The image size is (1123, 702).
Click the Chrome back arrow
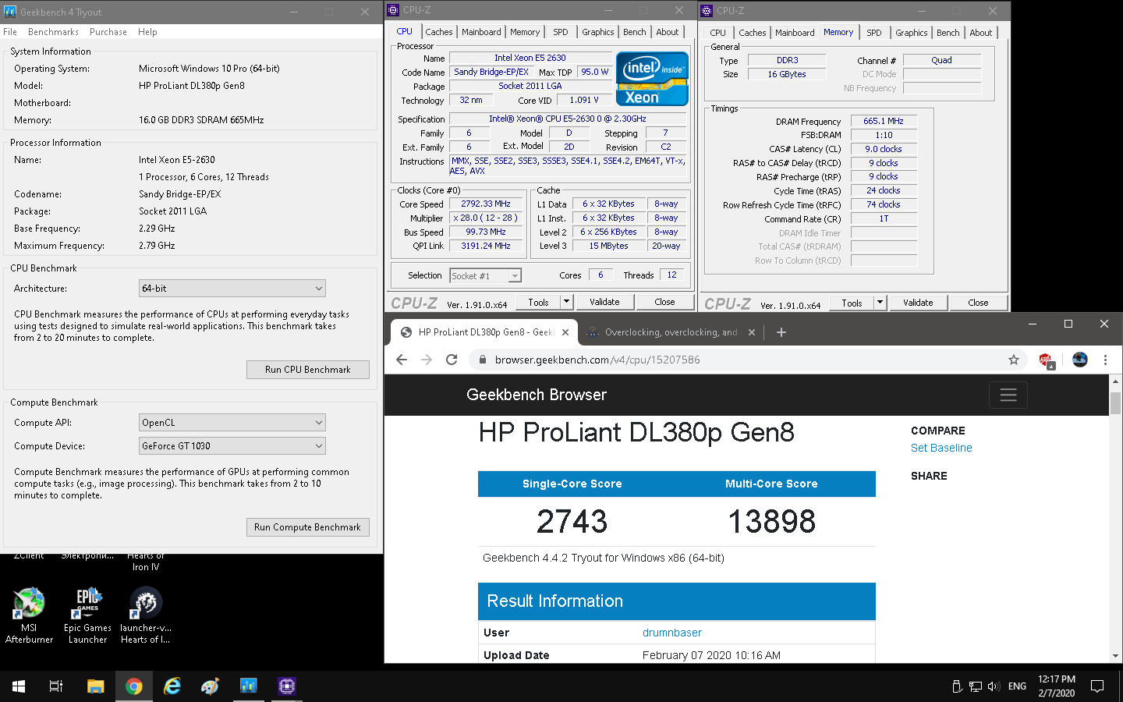(401, 360)
